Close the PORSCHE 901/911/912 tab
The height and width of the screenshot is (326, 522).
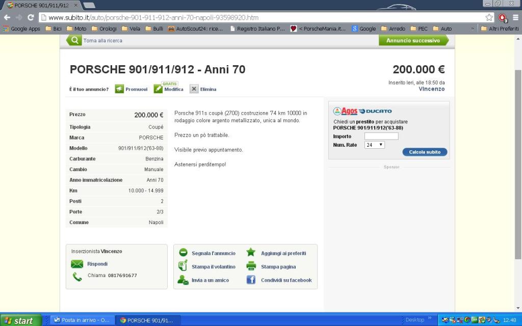[76, 5]
